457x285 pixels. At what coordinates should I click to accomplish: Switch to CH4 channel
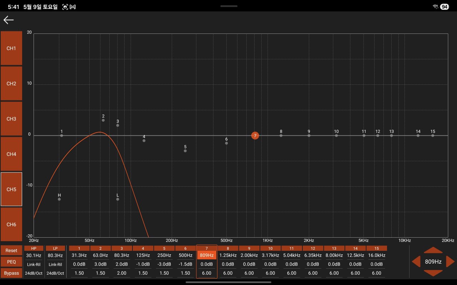tap(11, 154)
